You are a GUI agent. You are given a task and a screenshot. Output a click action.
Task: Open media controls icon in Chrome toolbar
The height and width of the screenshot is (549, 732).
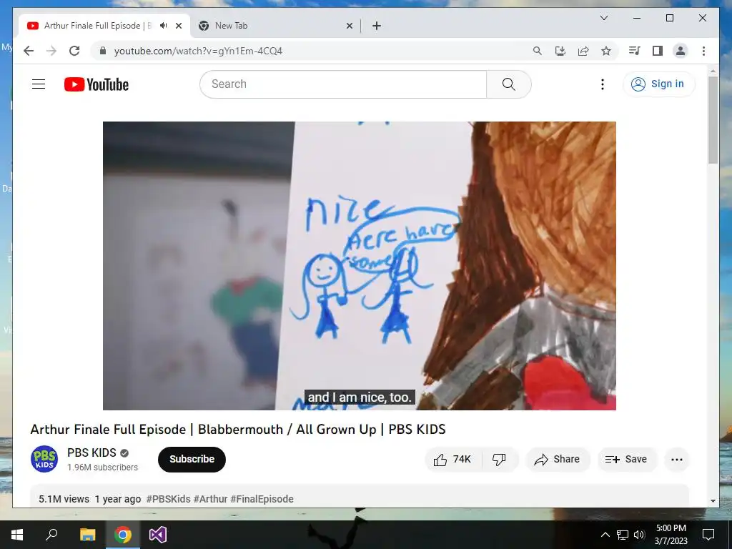(x=634, y=51)
